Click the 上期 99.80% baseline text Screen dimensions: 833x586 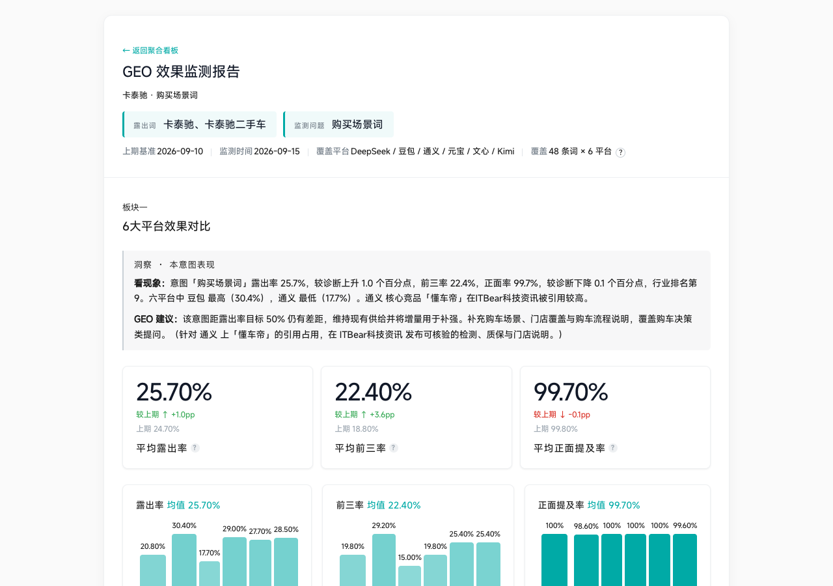(556, 429)
